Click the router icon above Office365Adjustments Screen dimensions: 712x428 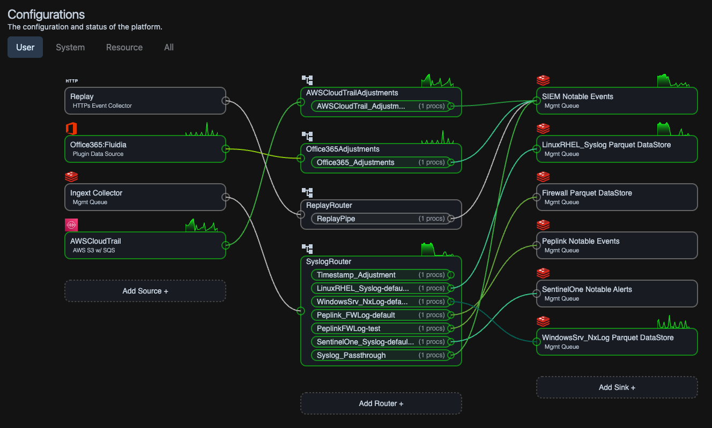(307, 136)
